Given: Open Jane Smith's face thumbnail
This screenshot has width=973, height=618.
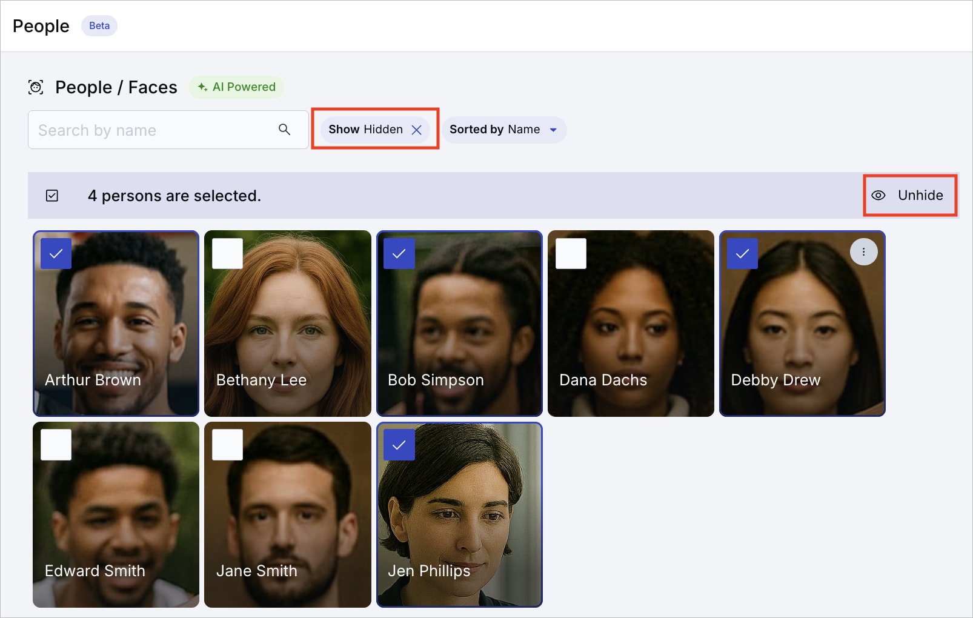Looking at the screenshot, I should tap(288, 515).
